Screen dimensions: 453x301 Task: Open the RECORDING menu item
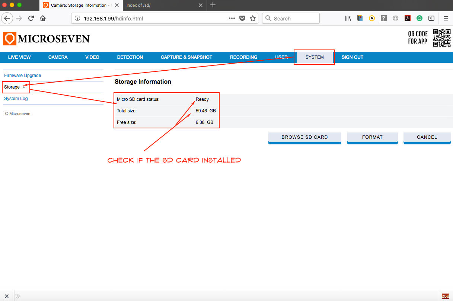(243, 57)
